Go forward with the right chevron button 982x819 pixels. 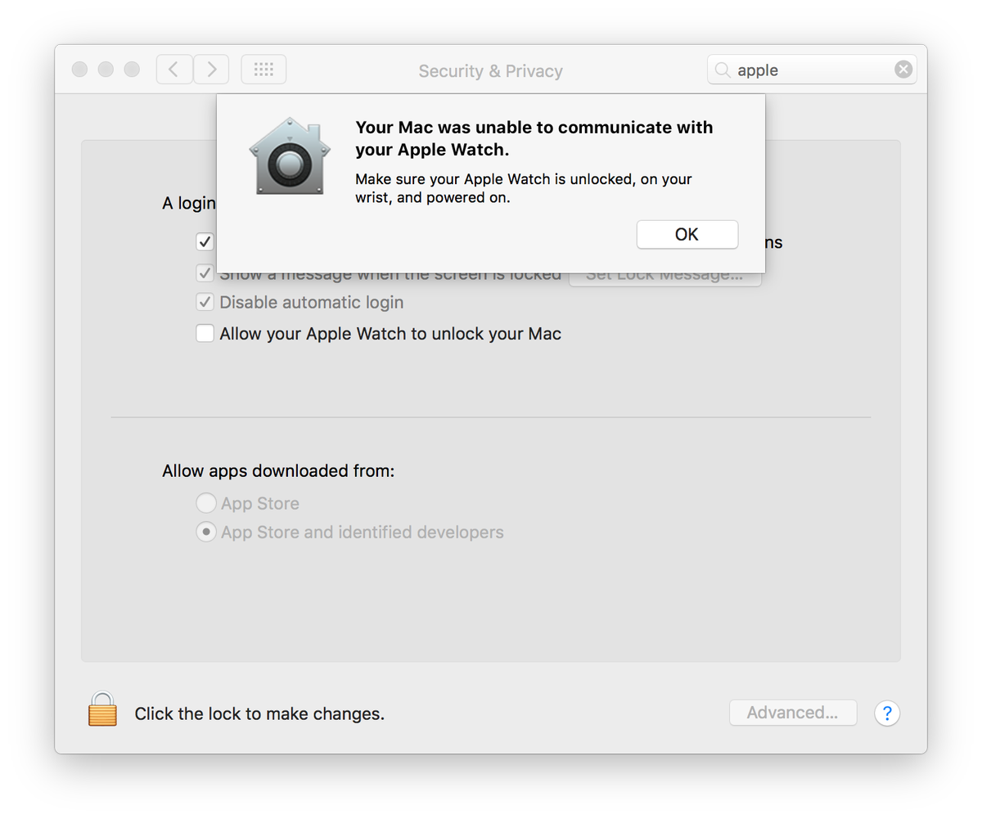[211, 70]
